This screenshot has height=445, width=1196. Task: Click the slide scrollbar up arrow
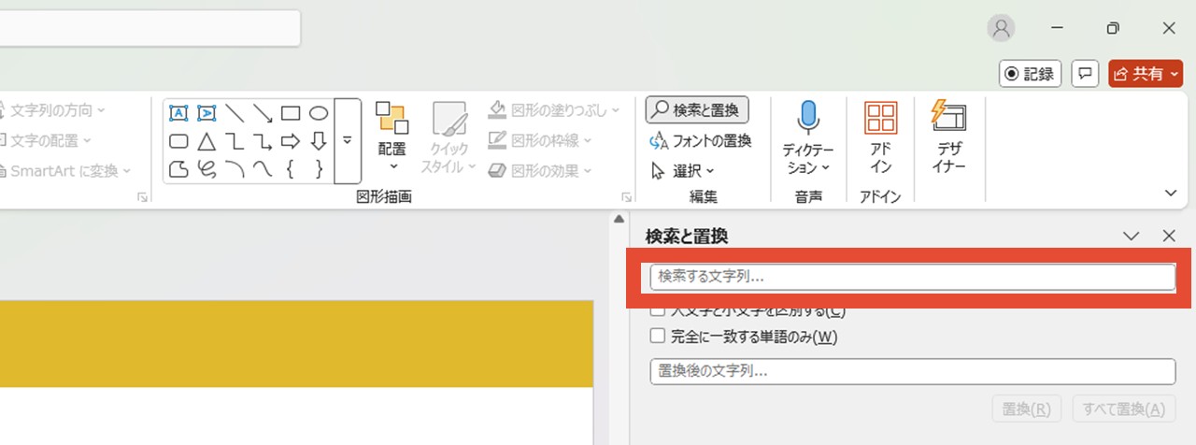click(x=618, y=220)
